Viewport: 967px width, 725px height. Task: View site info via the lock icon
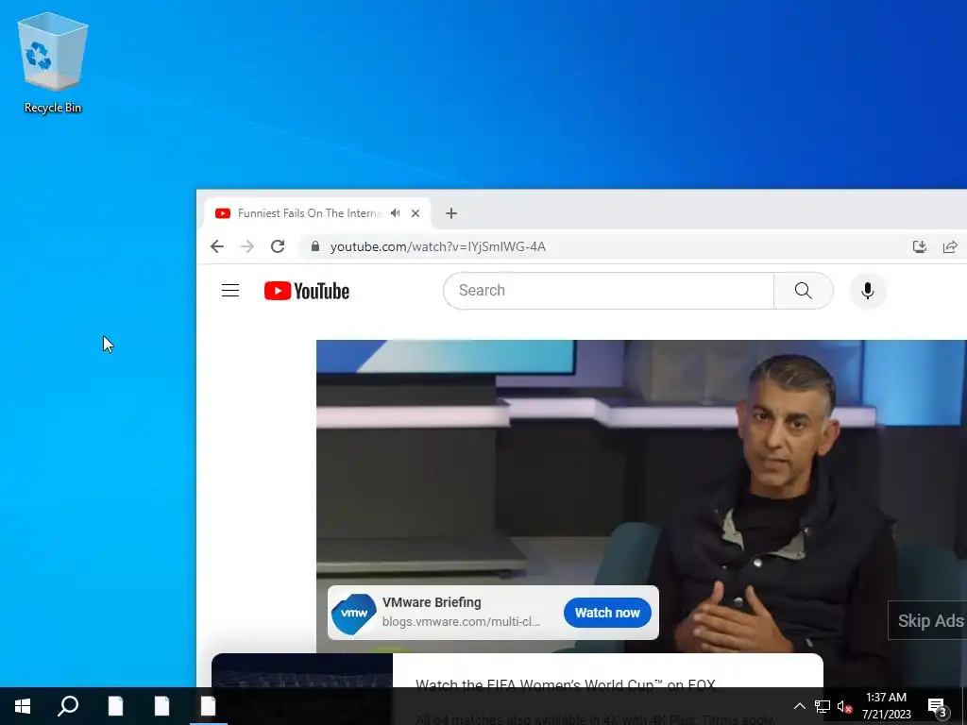click(x=315, y=246)
